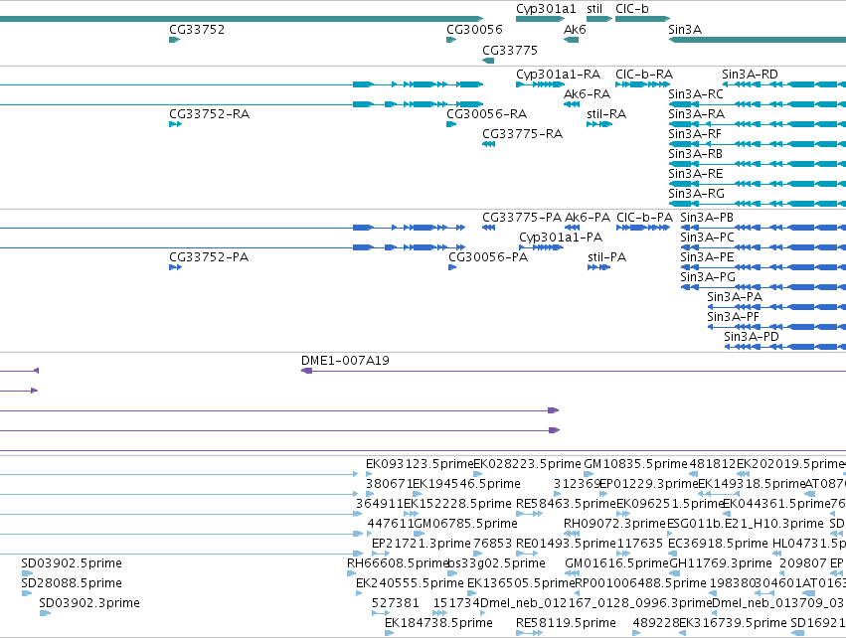Click the GM06785.5prime EST label
Viewport: 846px width, 638px height.
(465, 524)
